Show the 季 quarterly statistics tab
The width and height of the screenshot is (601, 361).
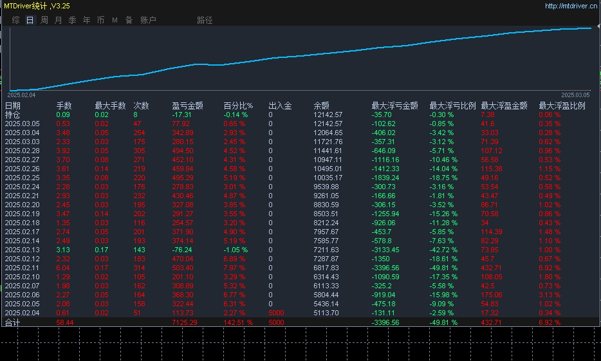[73, 20]
